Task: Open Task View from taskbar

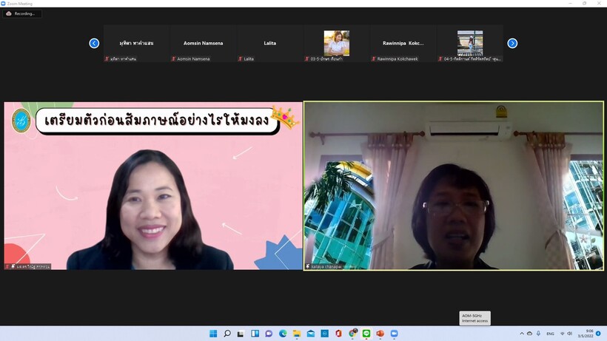Action: point(241,334)
